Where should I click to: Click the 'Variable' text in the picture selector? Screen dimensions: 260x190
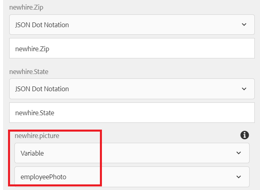[x=32, y=153]
